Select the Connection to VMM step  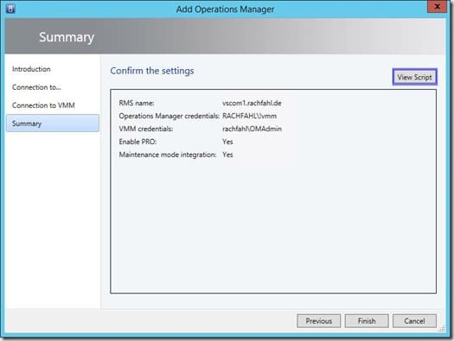coord(43,105)
